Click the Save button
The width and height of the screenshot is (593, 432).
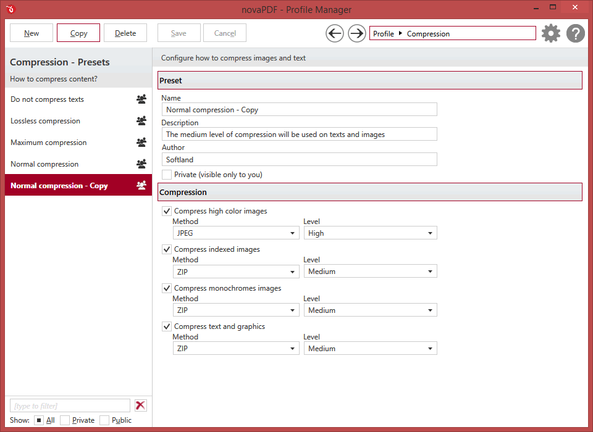point(179,33)
